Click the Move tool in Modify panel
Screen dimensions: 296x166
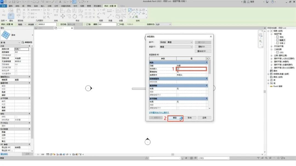tap(63, 16)
